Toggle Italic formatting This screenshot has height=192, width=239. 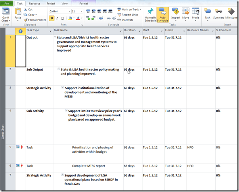57,18
